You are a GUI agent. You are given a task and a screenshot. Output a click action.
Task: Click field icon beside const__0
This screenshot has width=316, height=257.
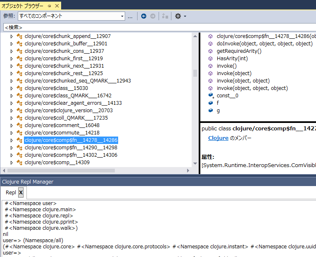[x=211, y=95]
